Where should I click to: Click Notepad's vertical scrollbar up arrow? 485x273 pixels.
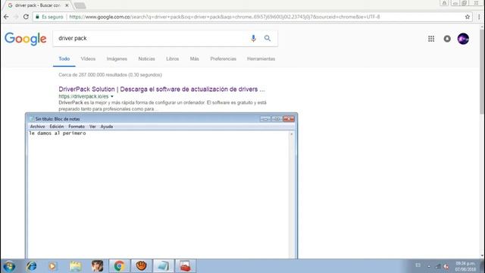point(291,134)
